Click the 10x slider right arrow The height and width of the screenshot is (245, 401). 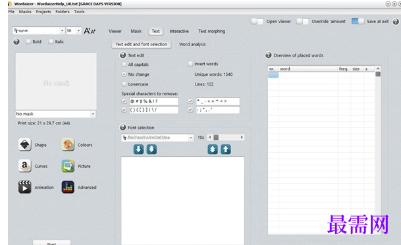pyautogui.click(x=242, y=138)
